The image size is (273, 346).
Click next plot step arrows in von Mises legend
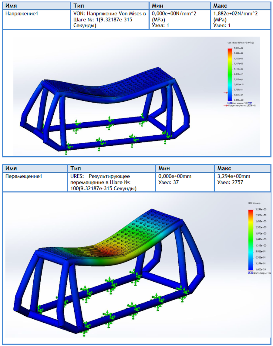[250, 103]
